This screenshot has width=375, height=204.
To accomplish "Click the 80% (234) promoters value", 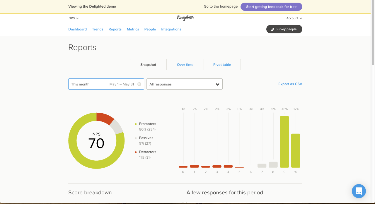I will pyautogui.click(x=147, y=129).
